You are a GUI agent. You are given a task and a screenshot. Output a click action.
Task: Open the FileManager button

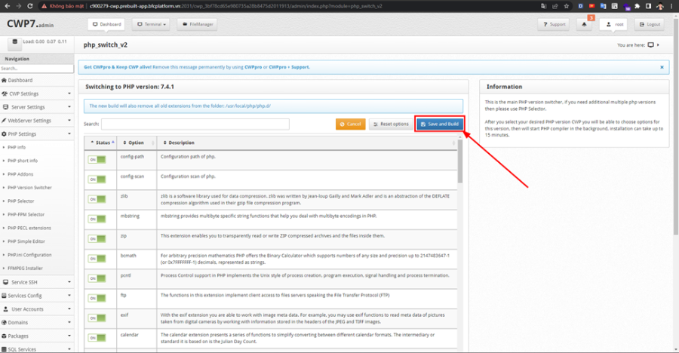pos(198,24)
